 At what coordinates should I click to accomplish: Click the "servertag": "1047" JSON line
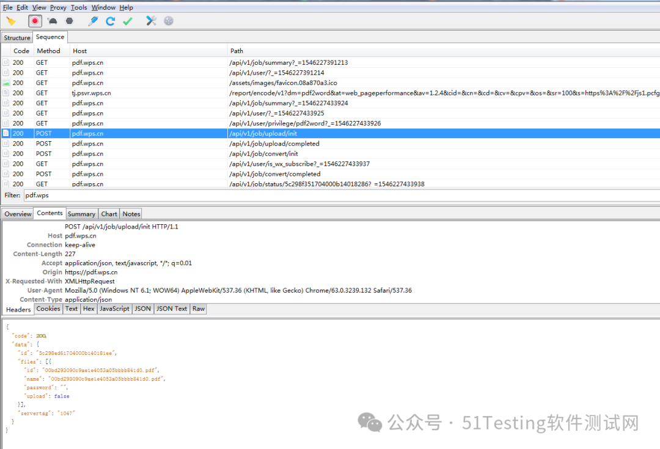[46, 413]
